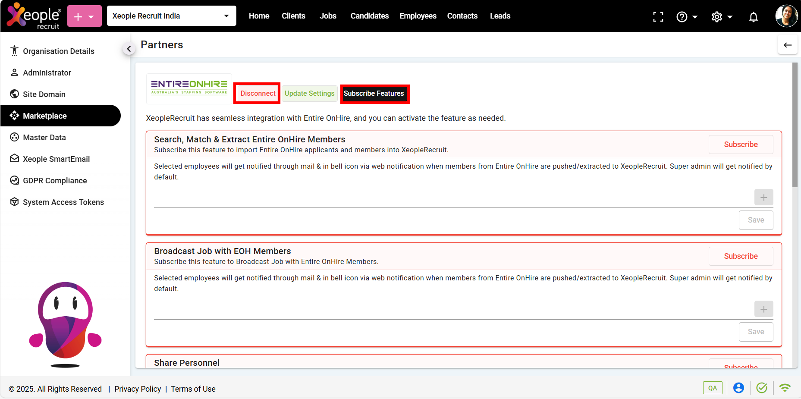Click the Entire OnHire partner logo
The image size is (801, 399).
pos(189,88)
